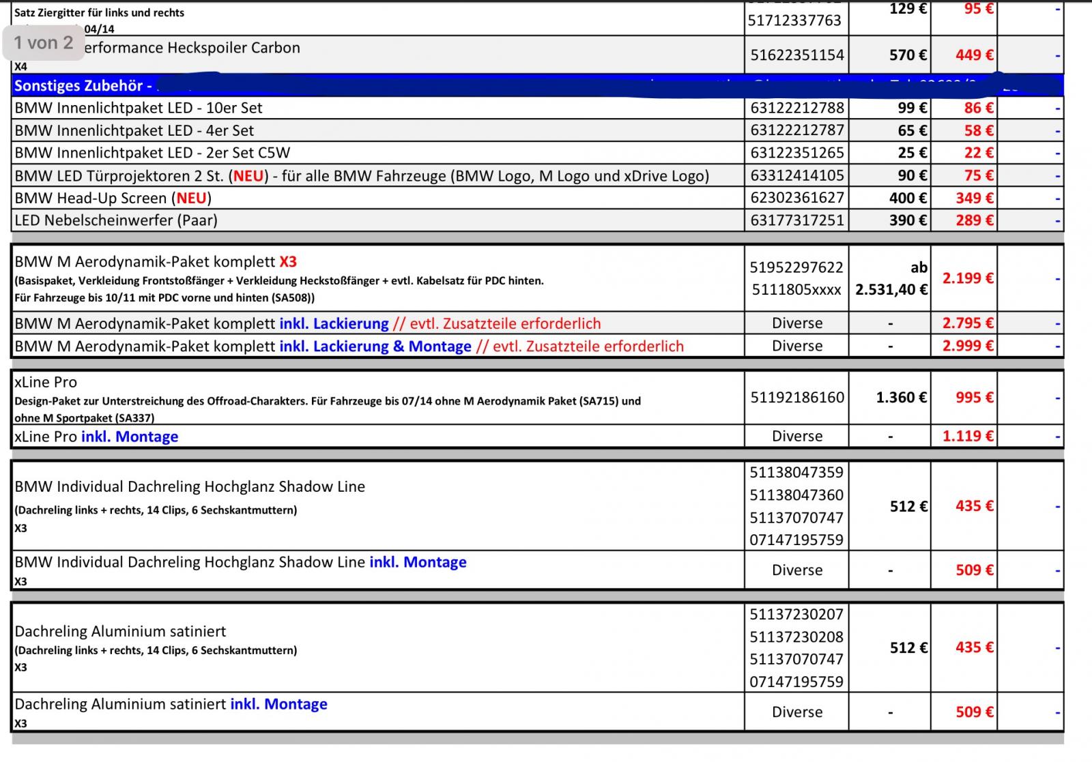
Task: Click 'LED Nebelscheinwerfer (Paar)' entry
Action: click(x=116, y=220)
